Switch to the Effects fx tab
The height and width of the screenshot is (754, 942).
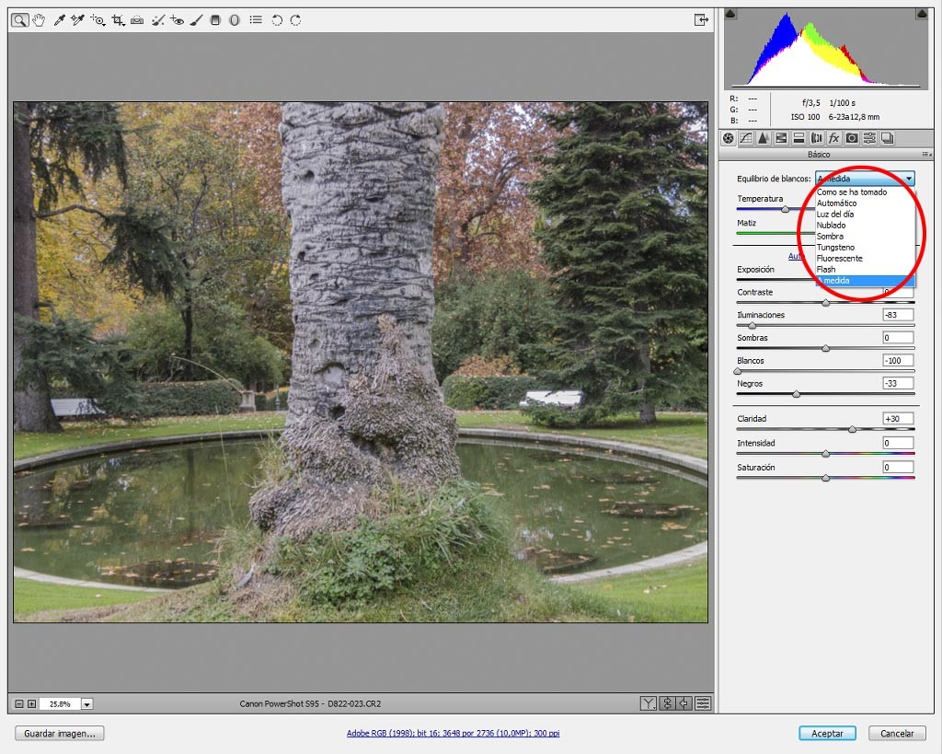click(833, 138)
